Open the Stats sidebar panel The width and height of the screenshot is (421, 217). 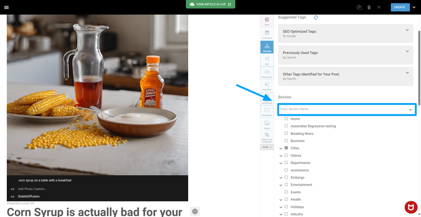point(267,21)
